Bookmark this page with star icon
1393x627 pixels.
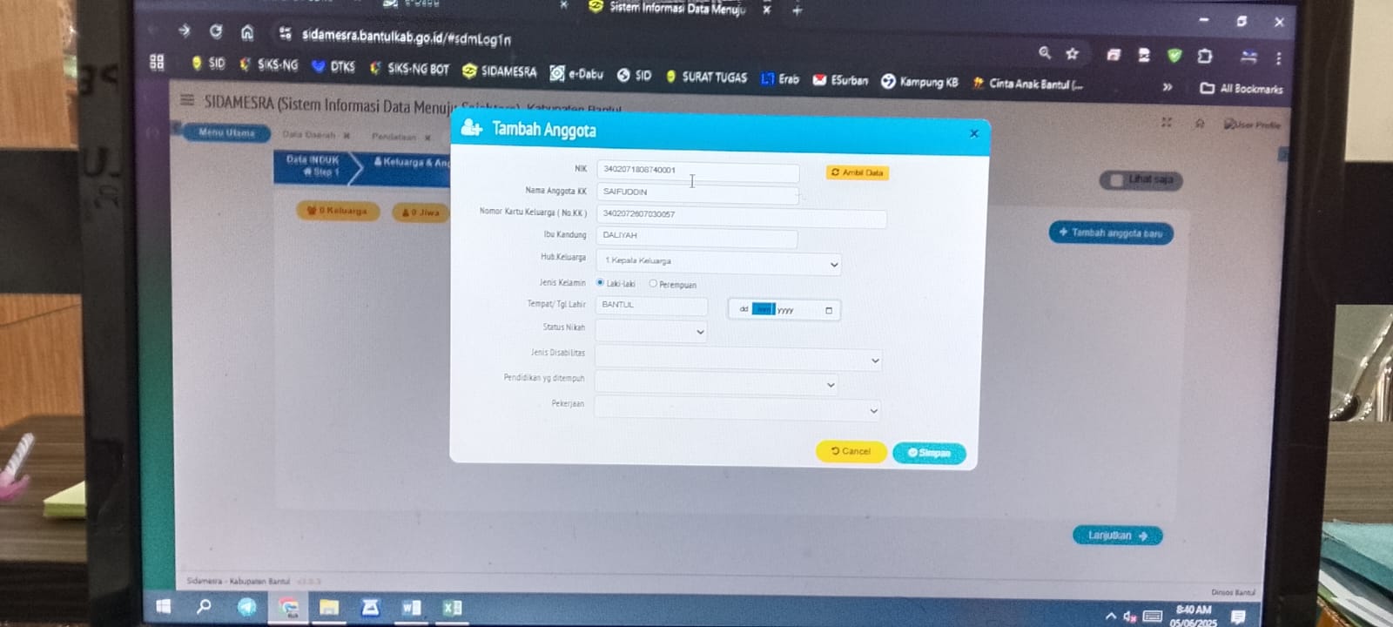(1073, 53)
